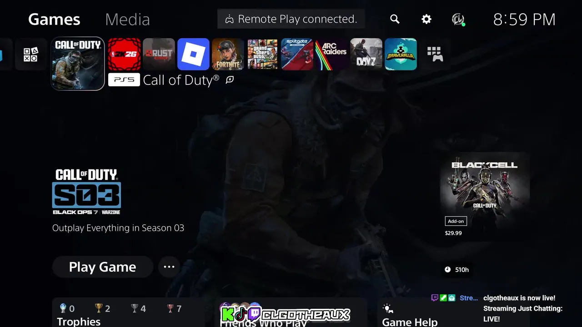Open the three-dots options button
Viewport: 582px width, 327px height.
click(169, 267)
